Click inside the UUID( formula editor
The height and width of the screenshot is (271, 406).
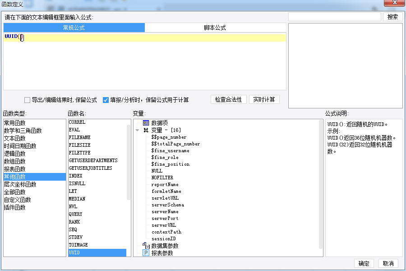click(x=145, y=61)
